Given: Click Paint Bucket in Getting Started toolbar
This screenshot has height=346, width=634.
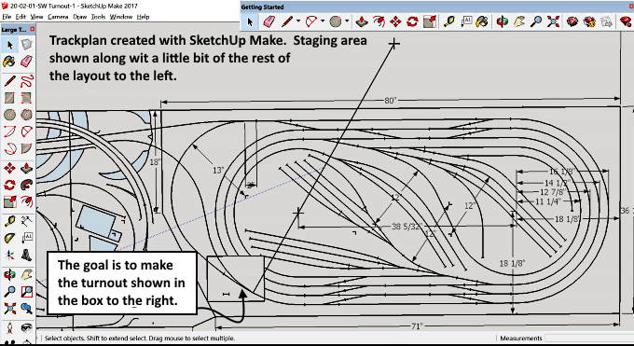Looking at the screenshot, I should click(x=482, y=21).
